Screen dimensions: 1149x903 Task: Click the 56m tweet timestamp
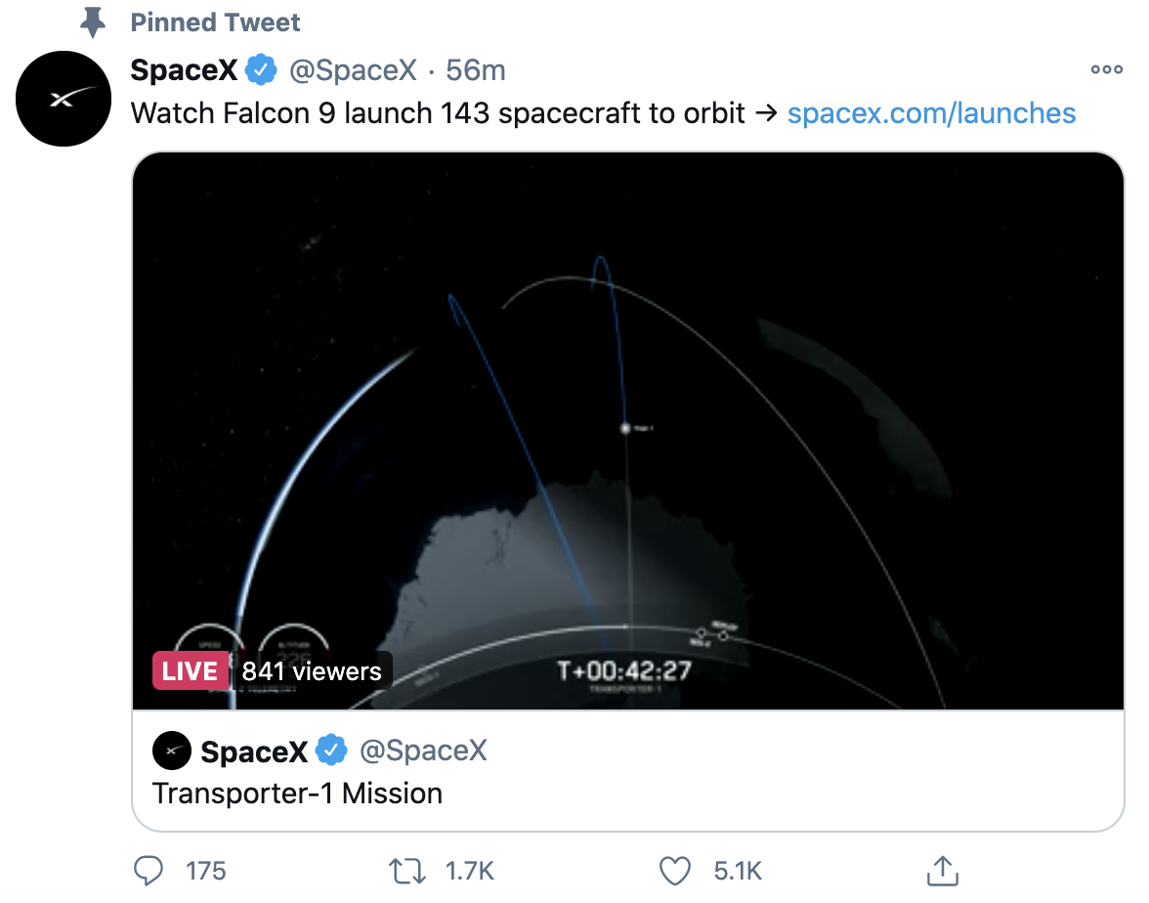click(476, 70)
